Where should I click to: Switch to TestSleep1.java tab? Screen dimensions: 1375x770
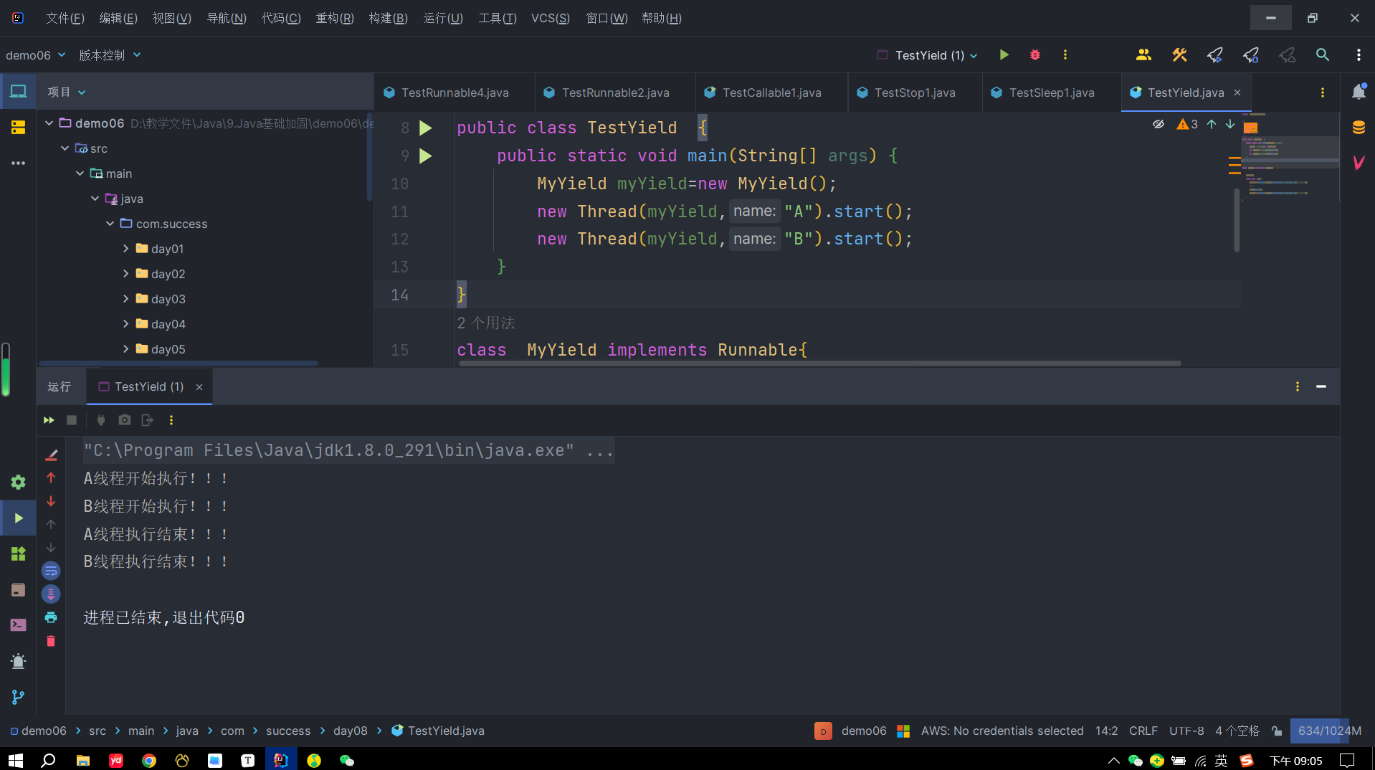1052,92
